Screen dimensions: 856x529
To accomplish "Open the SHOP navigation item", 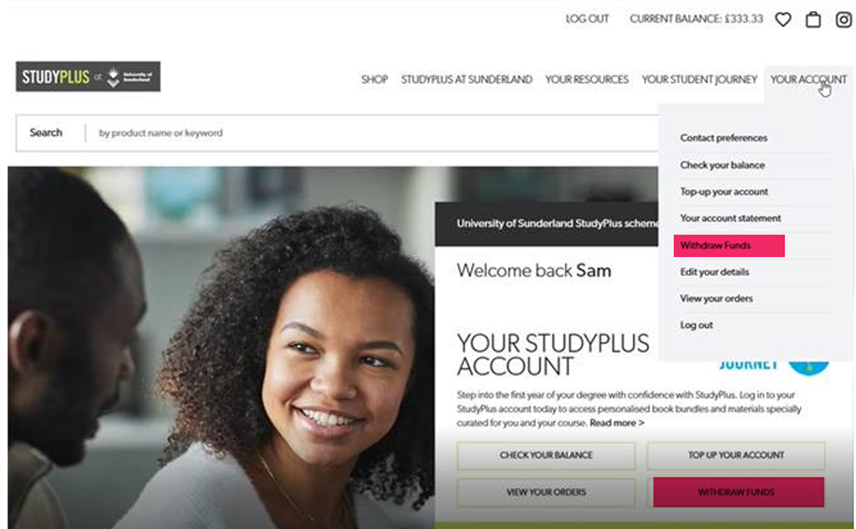I will pyautogui.click(x=374, y=79).
